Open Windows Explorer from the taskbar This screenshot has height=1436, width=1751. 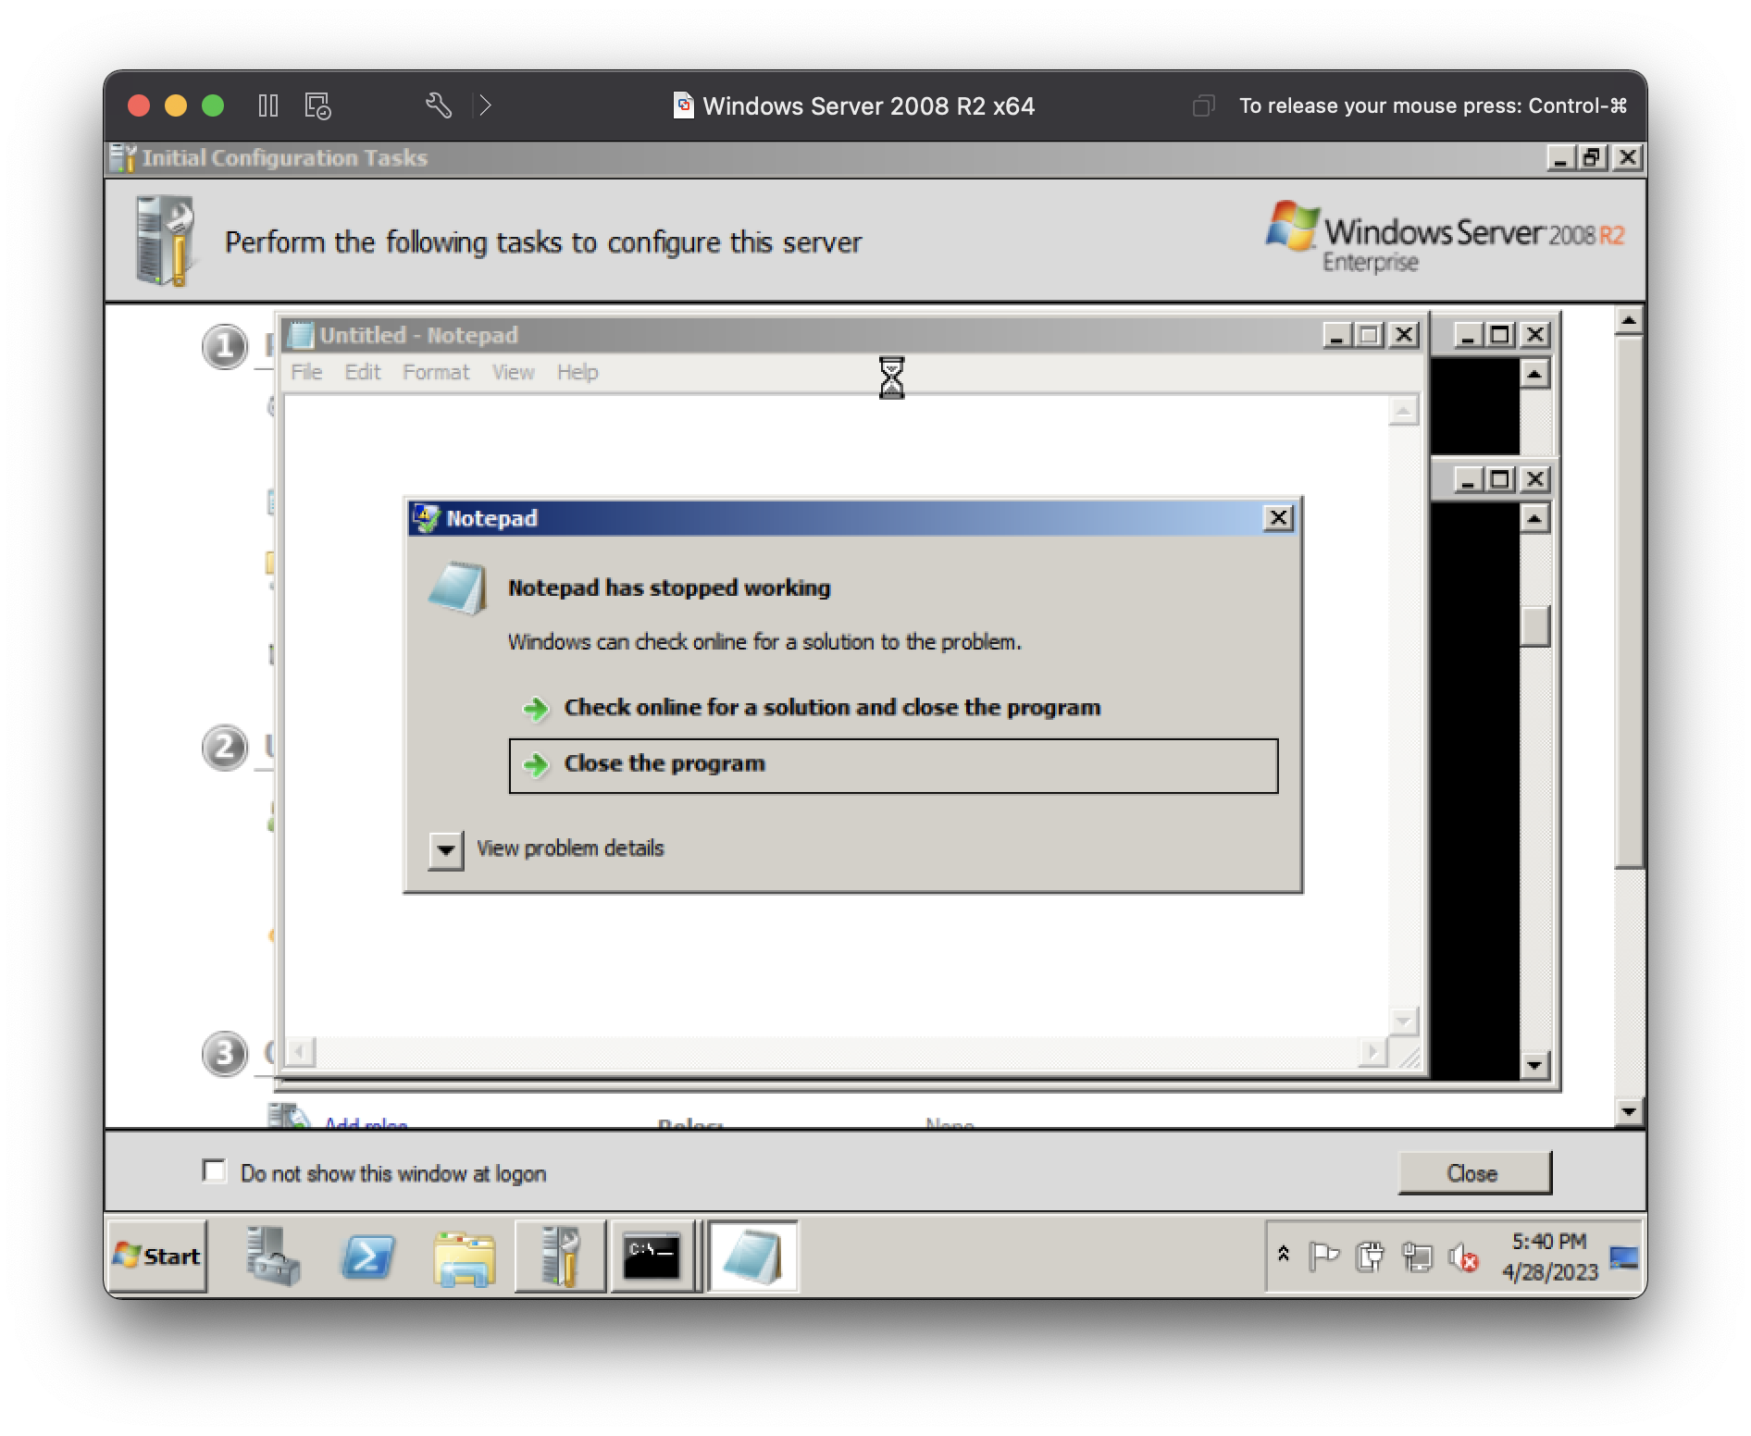(x=465, y=1256)
